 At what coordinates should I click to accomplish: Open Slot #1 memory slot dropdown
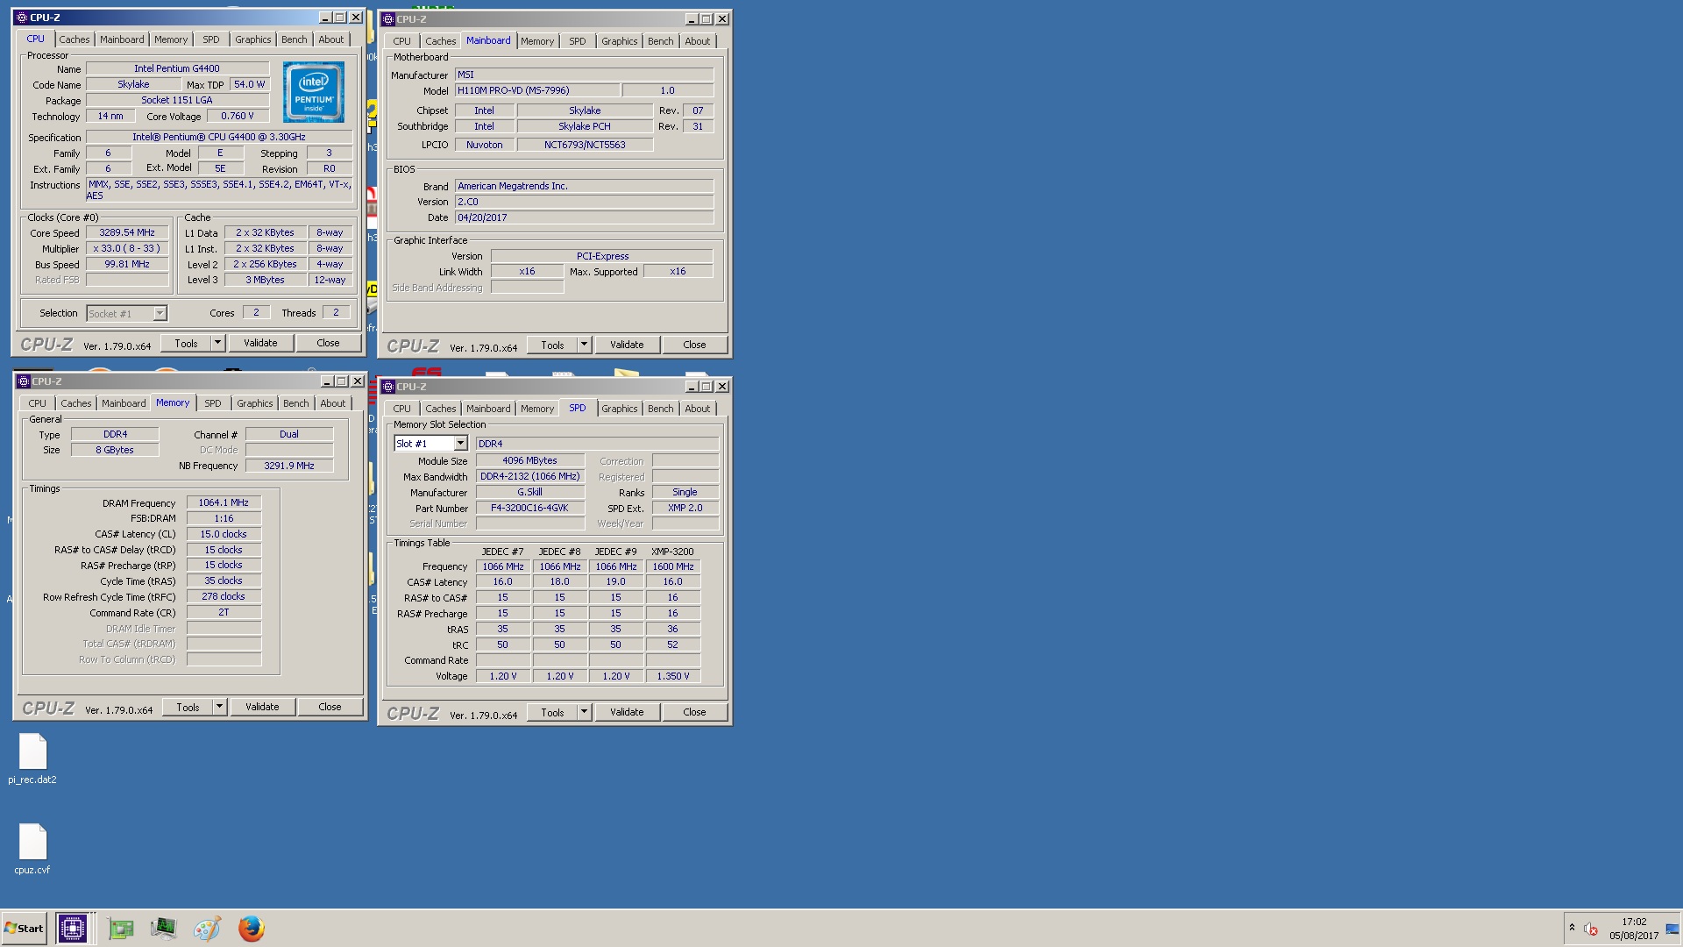460,444
